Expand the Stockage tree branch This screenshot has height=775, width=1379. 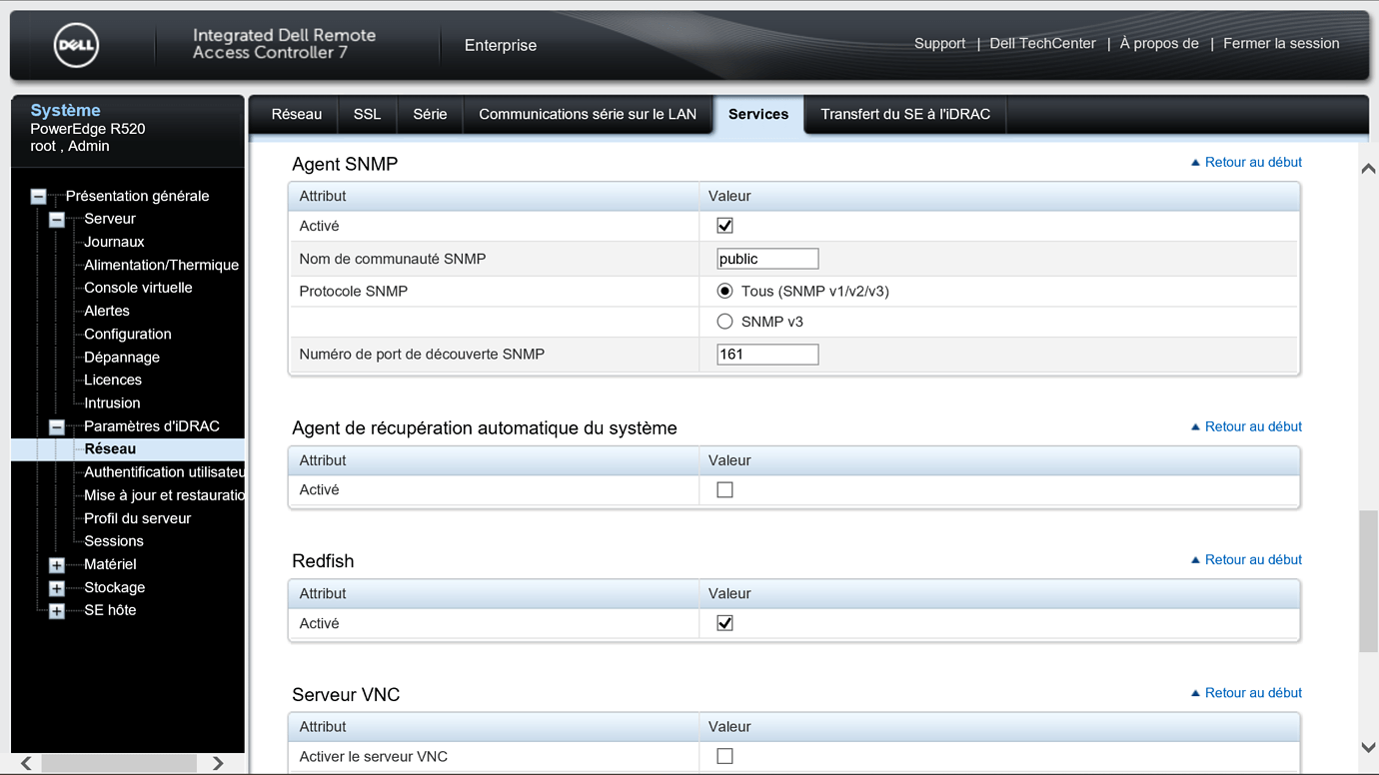point(56,587)
